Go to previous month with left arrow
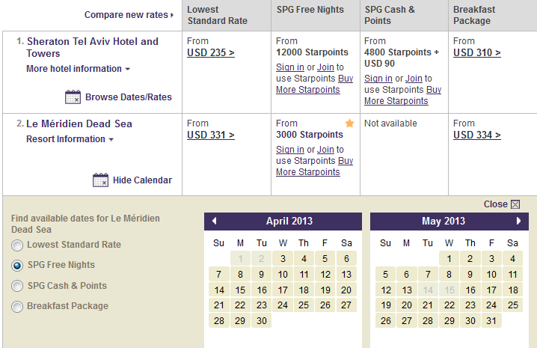 click(215, 221)
